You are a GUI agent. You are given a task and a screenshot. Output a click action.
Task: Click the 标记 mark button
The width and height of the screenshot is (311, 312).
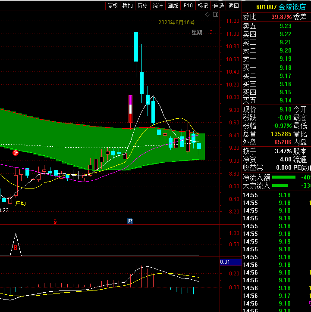point(203,6)
